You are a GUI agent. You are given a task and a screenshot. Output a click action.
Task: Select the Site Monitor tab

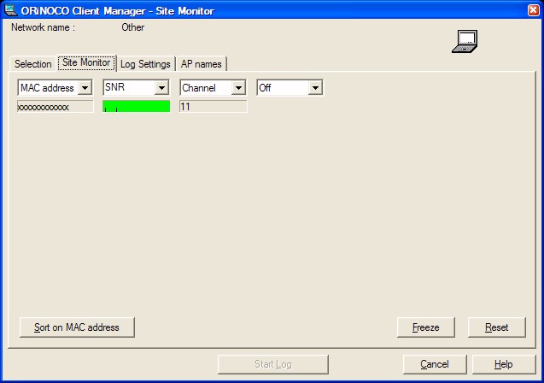click(86, 62)
